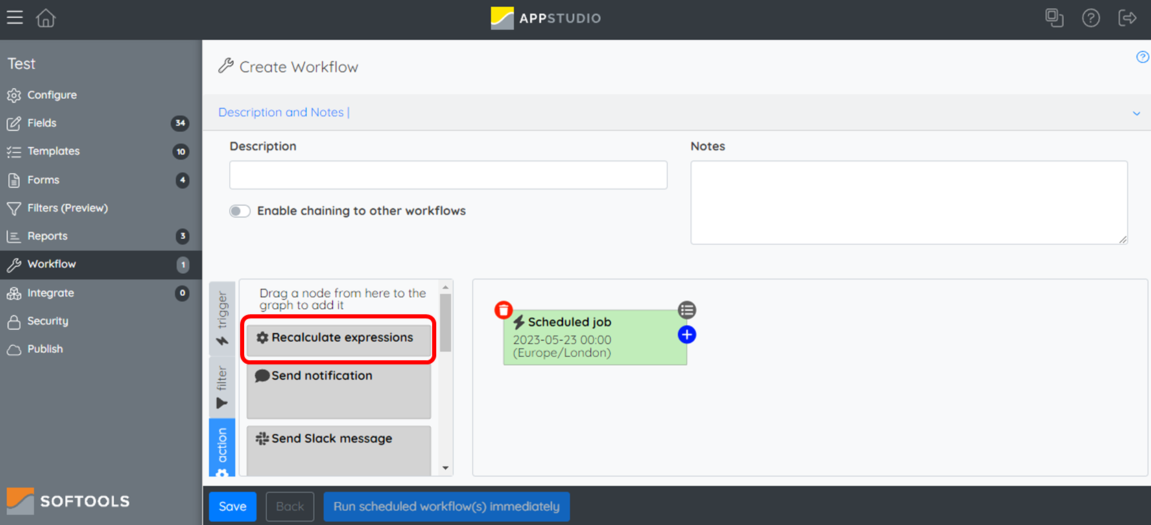Click in the Notes text area

point(909,203)
